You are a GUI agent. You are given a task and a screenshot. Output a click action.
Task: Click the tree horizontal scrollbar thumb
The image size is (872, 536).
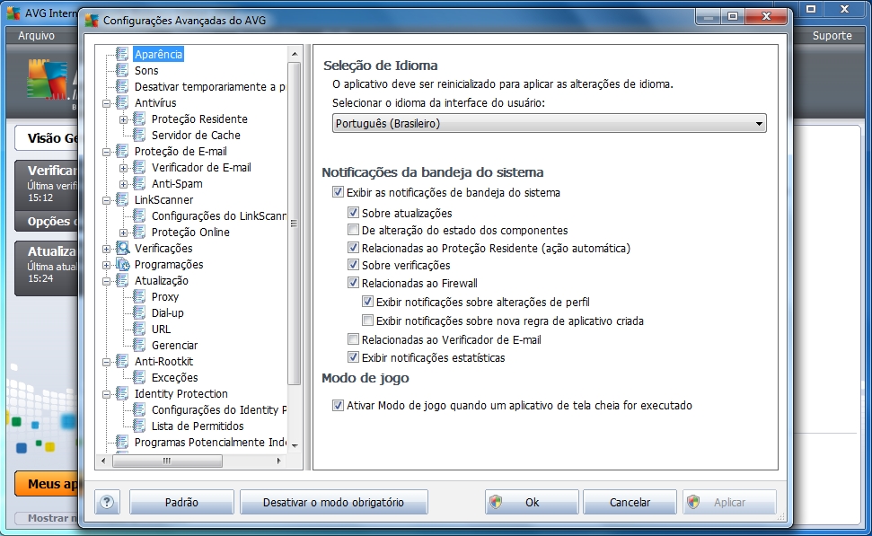click(167, 461)
